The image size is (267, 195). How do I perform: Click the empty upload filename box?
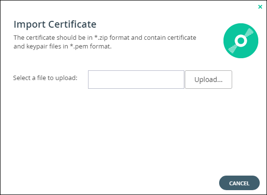[x=136, y=80]
